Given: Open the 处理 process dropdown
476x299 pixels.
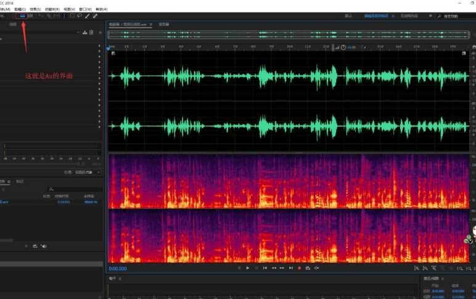Looking at the screenshot, I should tap(88, 172).
